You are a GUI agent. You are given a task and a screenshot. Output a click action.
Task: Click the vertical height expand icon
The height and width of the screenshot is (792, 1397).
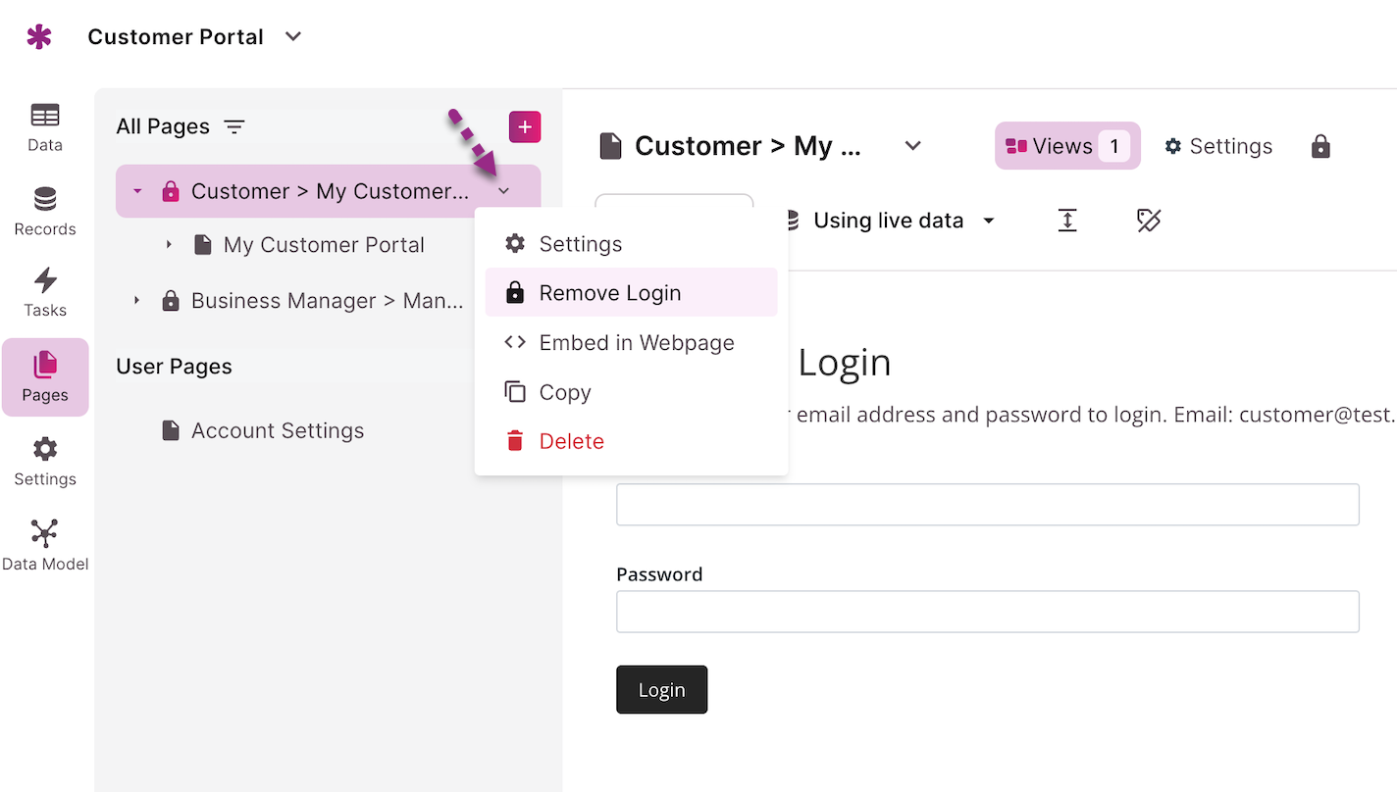click(1067, 221)
